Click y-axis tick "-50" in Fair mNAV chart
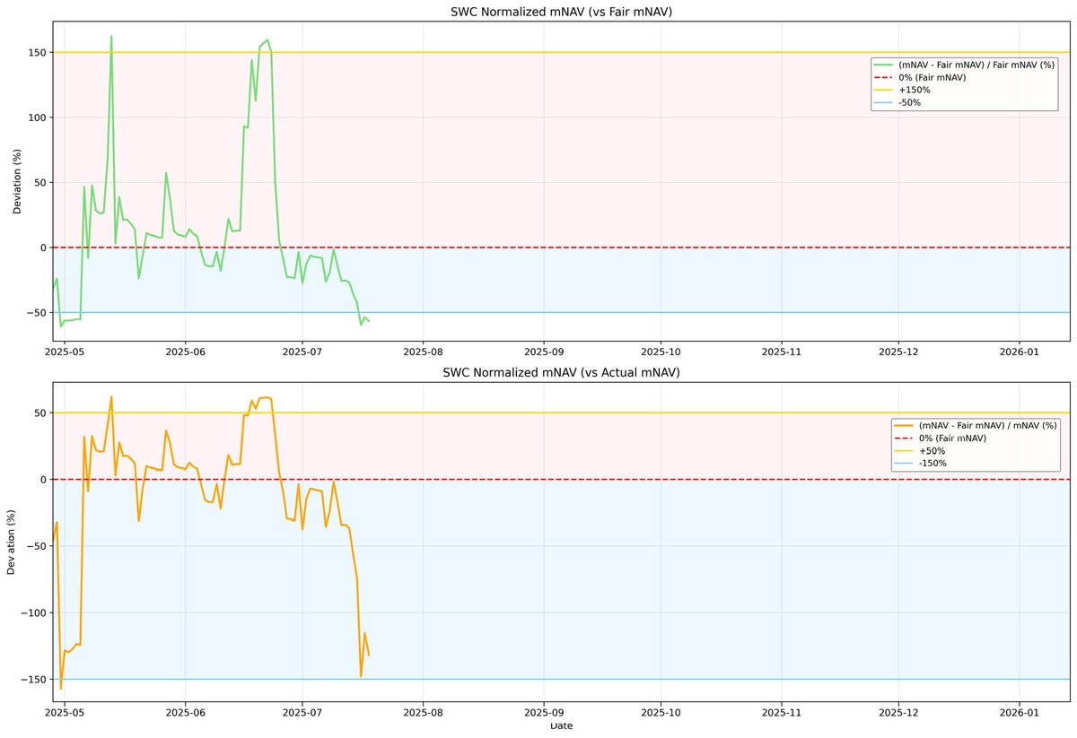 click(37, 312)
